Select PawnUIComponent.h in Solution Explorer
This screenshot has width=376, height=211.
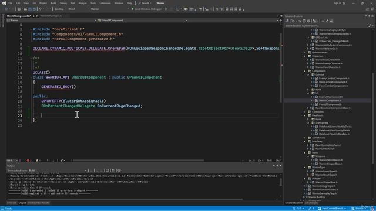(x=330, y=104)
